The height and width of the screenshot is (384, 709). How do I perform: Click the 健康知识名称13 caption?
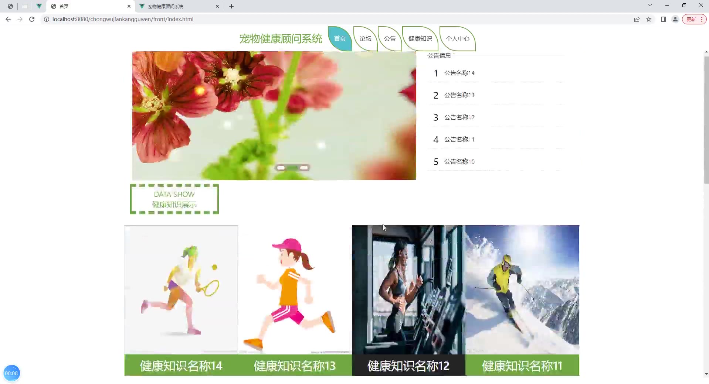tap(295, 366)
